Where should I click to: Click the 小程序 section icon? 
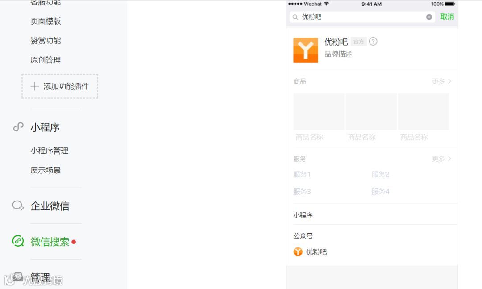click(x=18, y=127)
